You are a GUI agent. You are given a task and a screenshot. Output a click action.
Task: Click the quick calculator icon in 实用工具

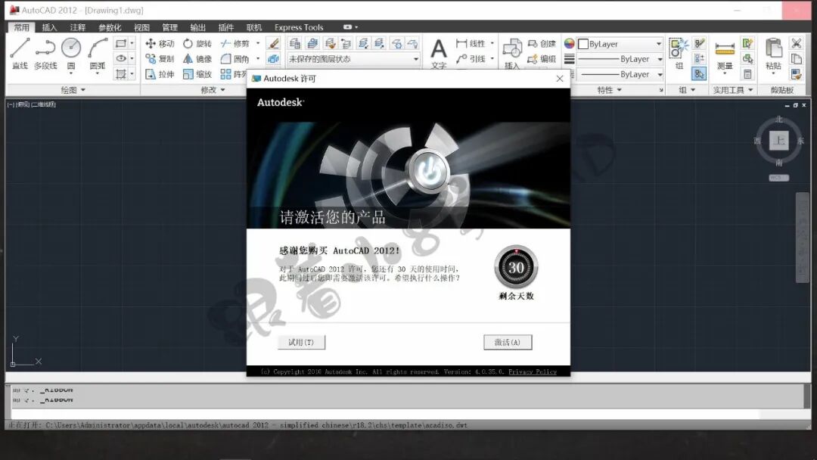[x=747, y=74]
